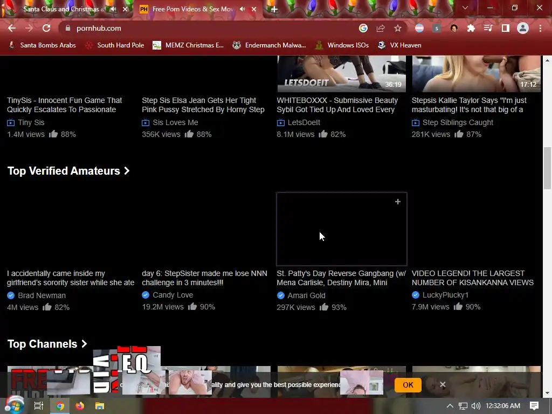Launch Firefox from the taskbar
The image size is (552, 414).
coord(80,406)
